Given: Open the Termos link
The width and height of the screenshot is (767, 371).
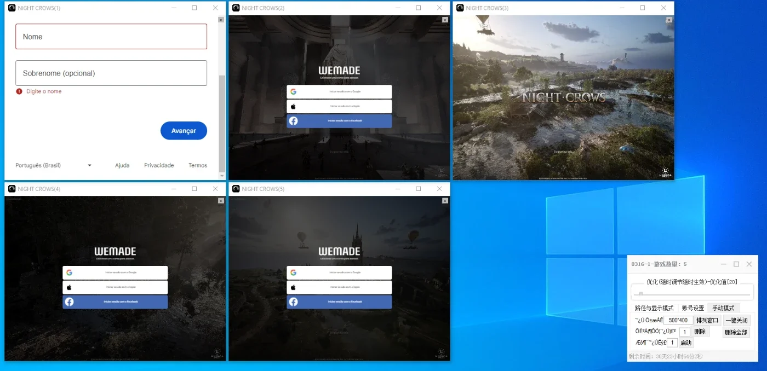Looking at the screenshot, I should coord(198,165).
